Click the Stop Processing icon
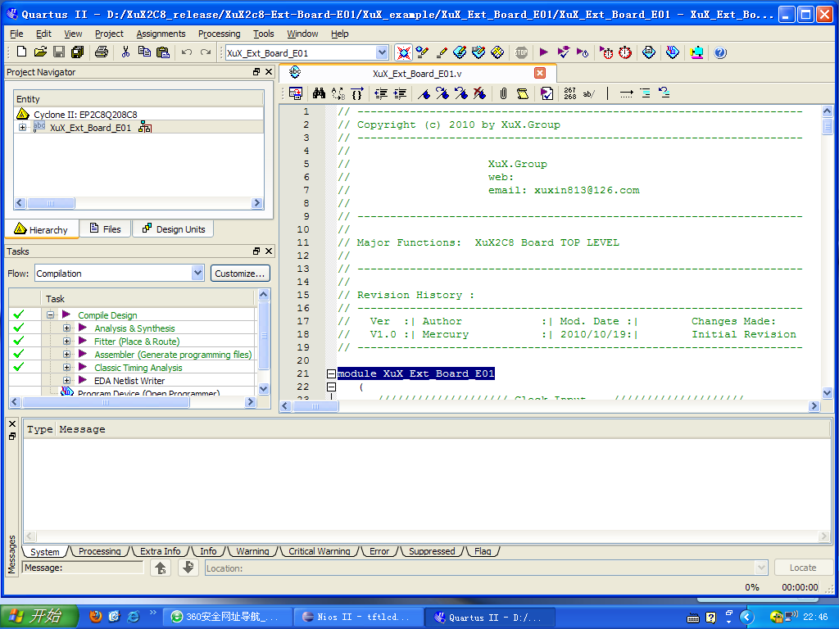839x629 pixels. (x=521, y=52)
